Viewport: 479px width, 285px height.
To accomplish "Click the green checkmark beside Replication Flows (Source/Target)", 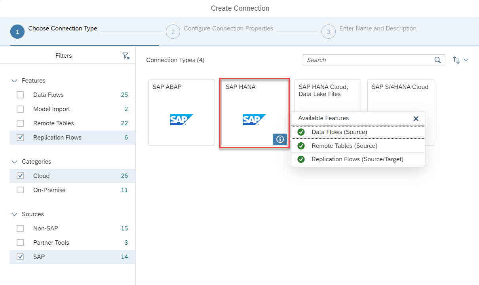I will 301,160.
